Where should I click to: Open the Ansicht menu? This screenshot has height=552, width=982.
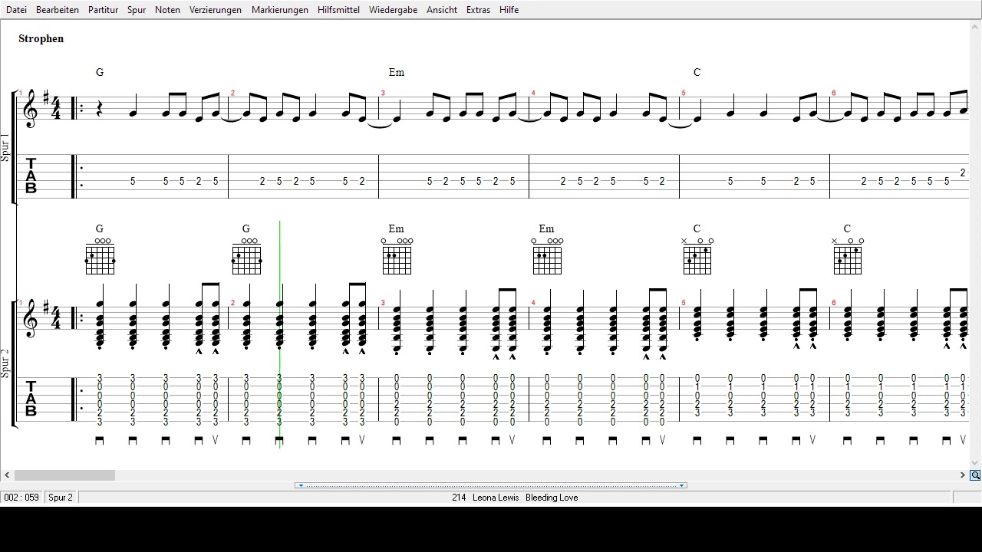(442, 10)
